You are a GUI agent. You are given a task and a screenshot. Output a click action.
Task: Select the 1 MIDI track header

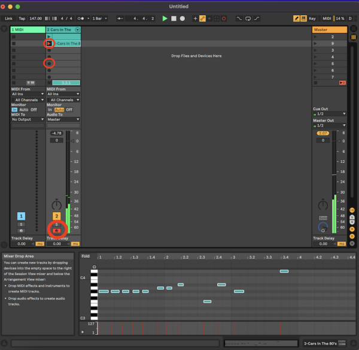pos(28,29)
